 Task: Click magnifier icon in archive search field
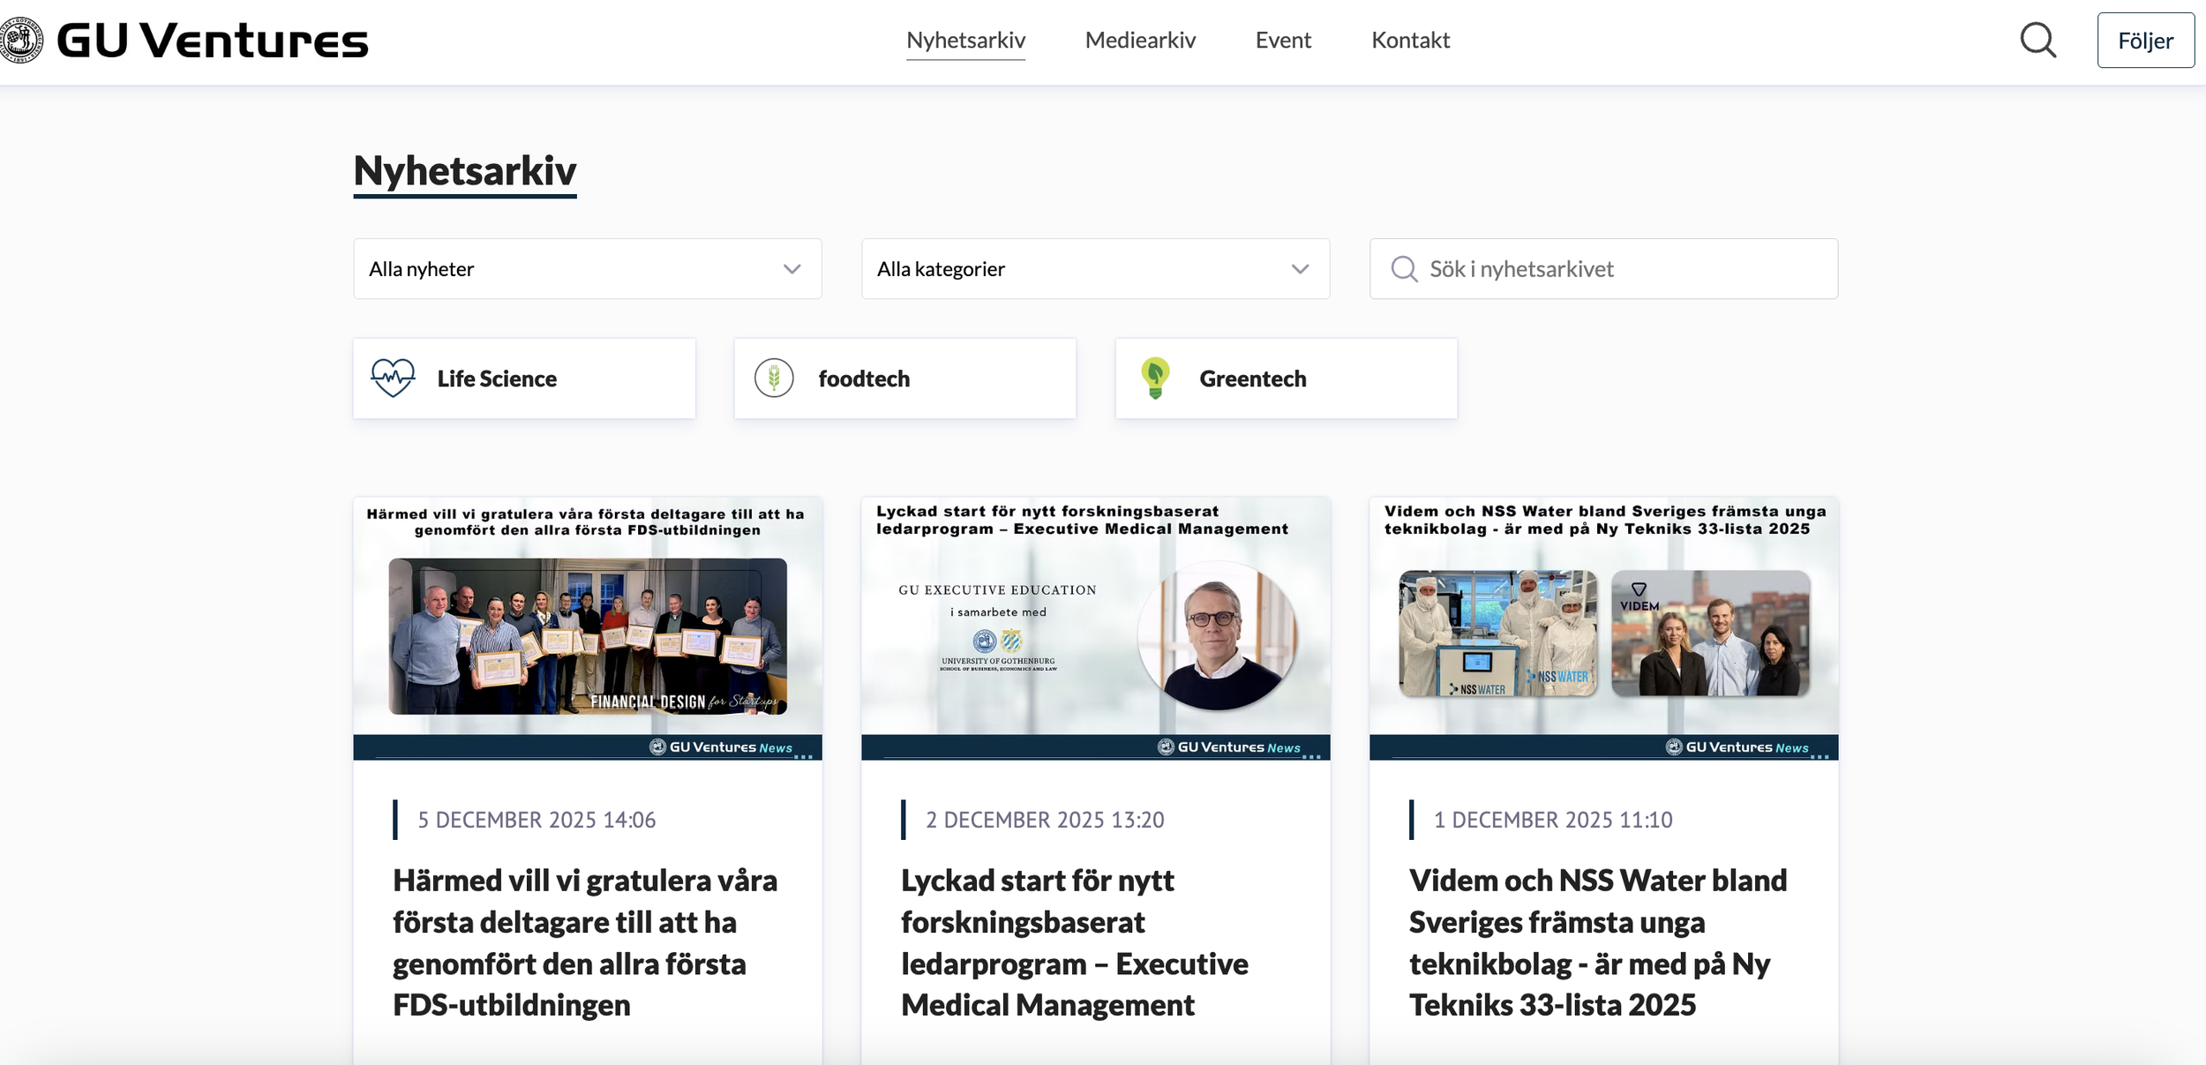click(x=1403, y=269)
